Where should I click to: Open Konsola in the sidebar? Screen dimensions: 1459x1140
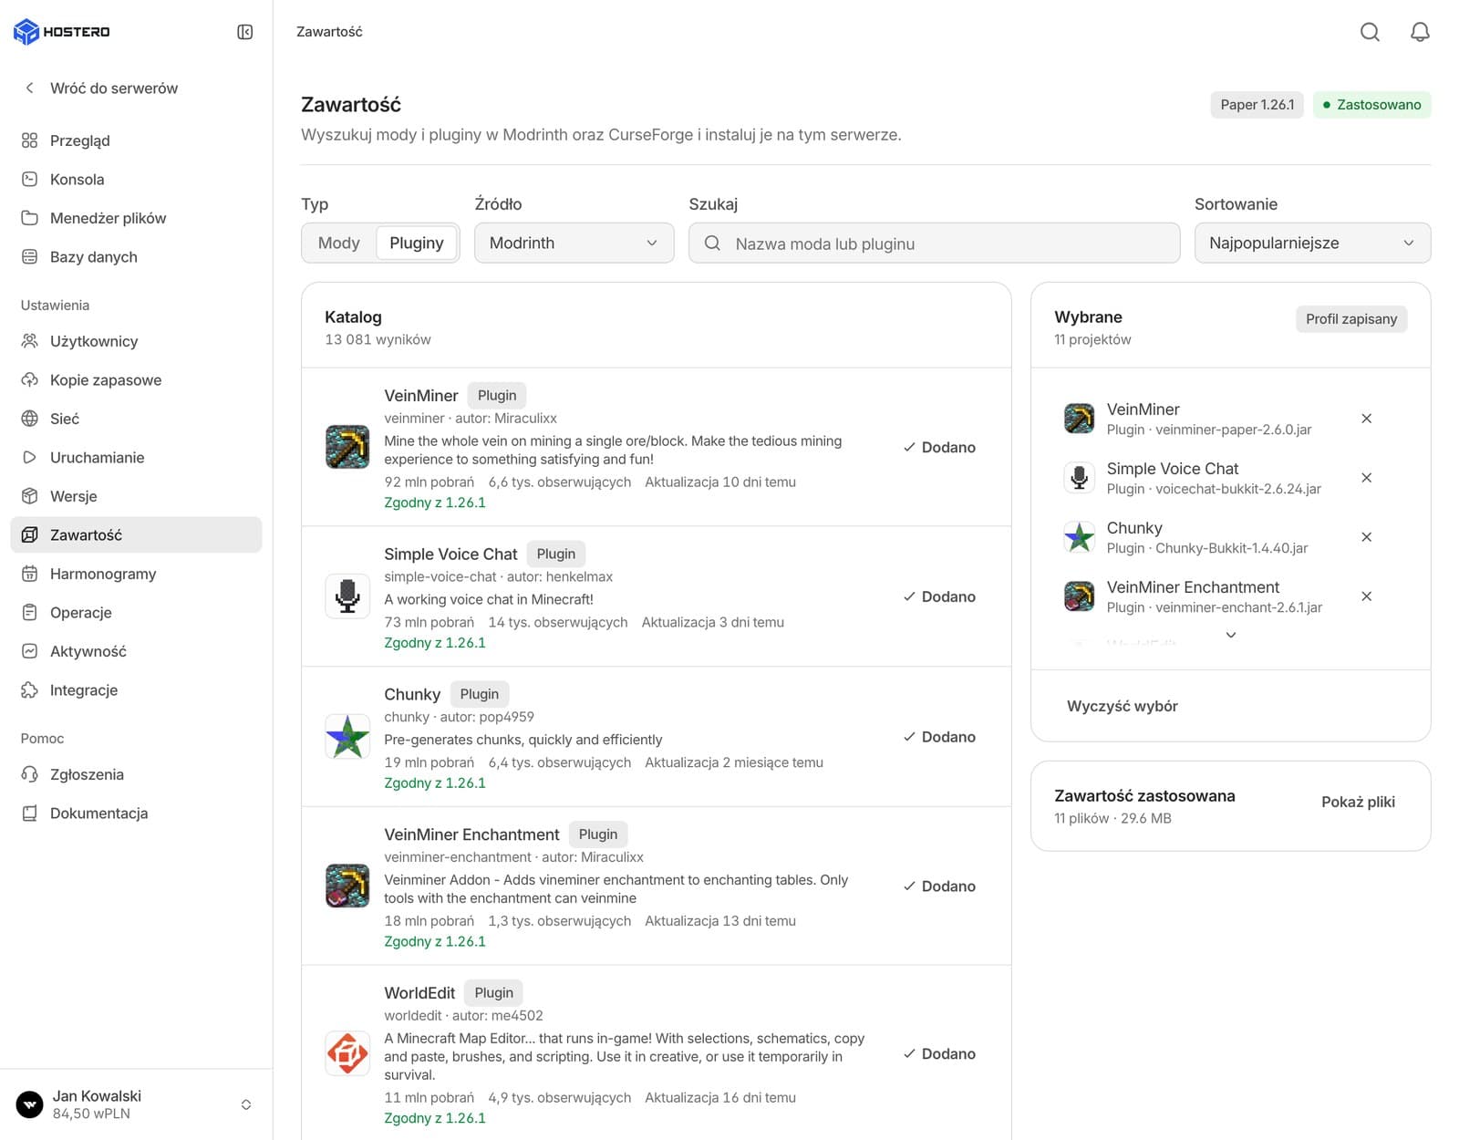tap(136, 180)
